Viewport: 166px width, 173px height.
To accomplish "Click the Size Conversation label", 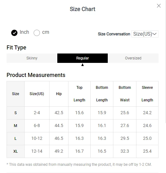I will [x=114, y=34].
